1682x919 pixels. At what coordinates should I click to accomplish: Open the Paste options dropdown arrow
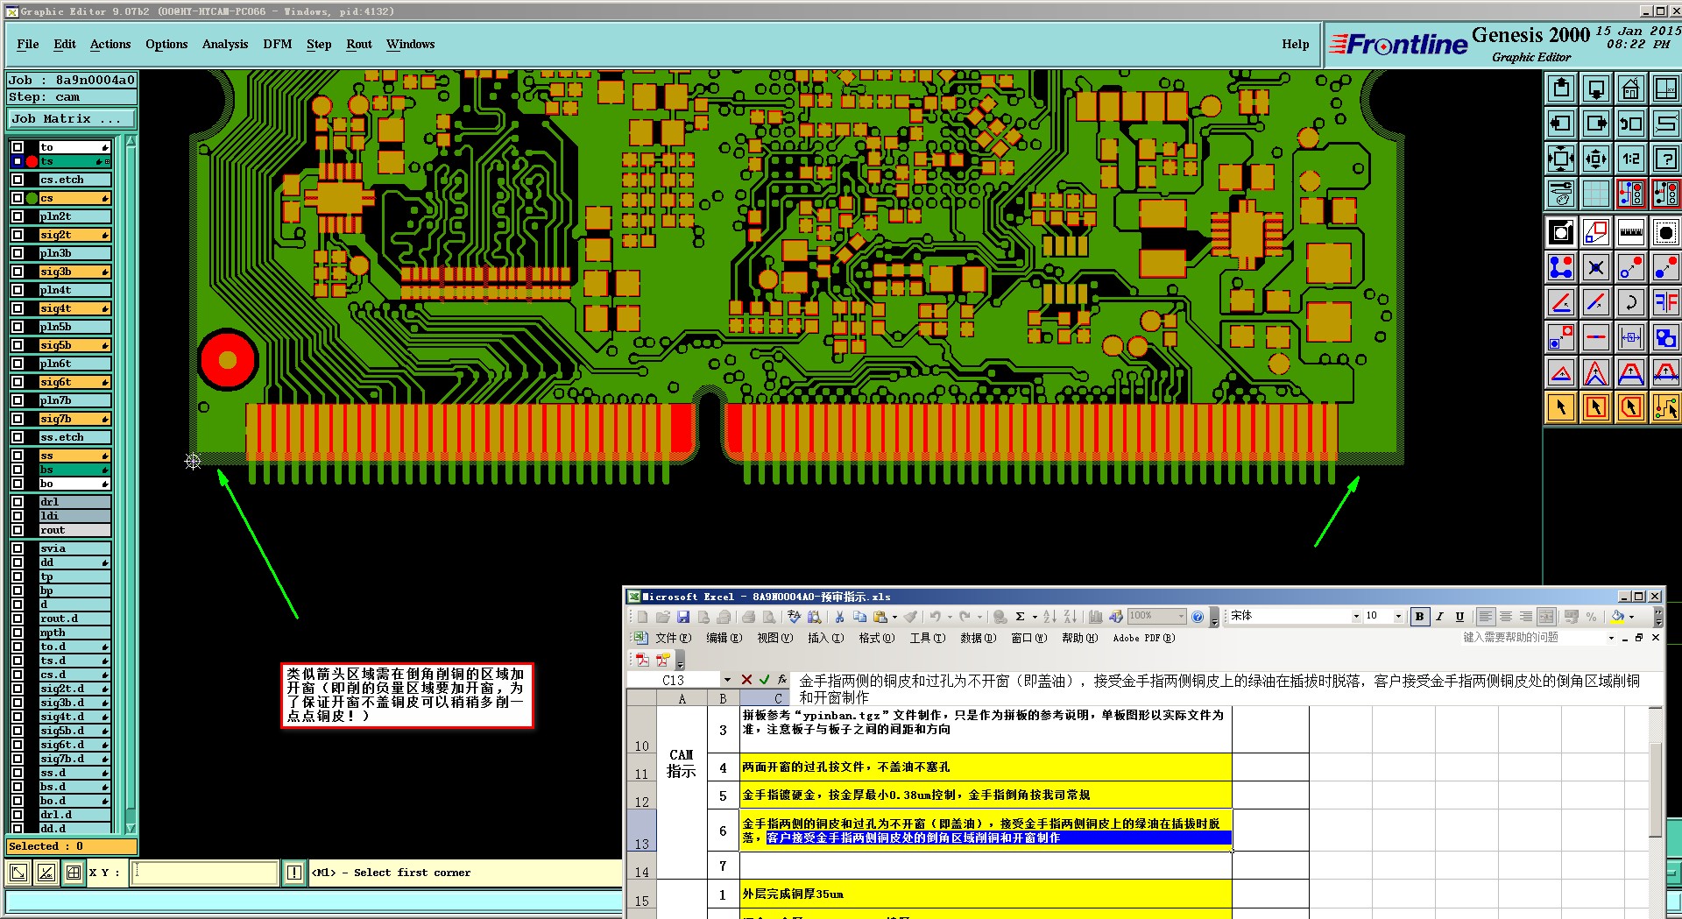pos(894,617)
